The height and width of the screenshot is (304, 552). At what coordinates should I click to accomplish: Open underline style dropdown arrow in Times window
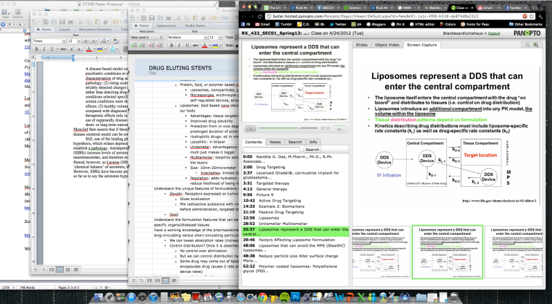click(x=57, y=49)
